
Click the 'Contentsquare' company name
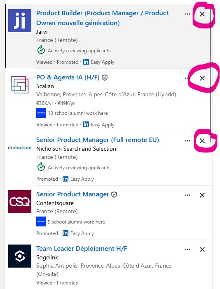point(55,203)
